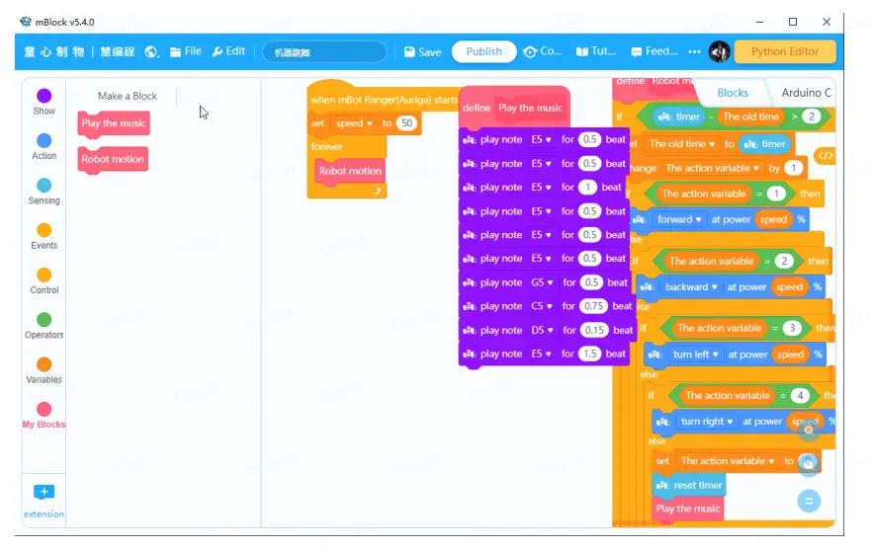Switch to Python Editor
The width and height of the screenshot is (873, 550).
click(x=785, y=51)
